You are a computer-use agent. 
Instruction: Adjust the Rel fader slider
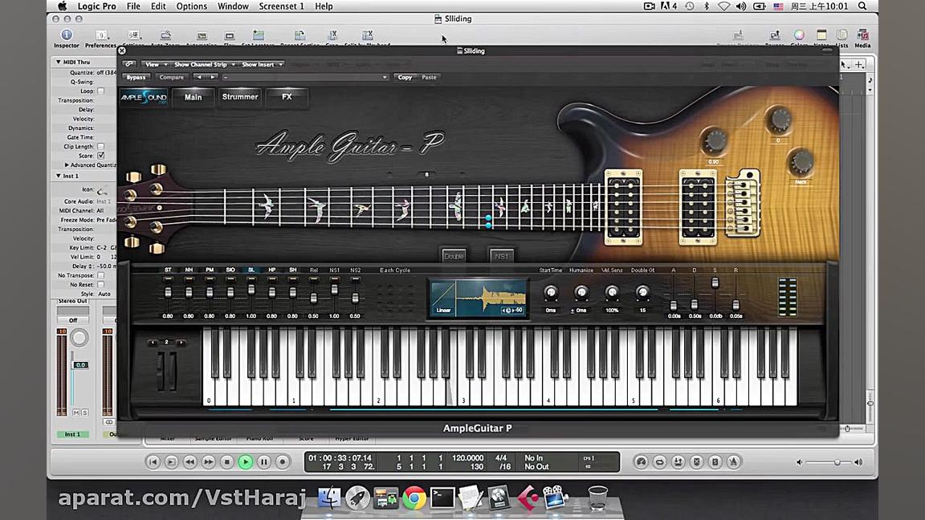[x=314, y=299]
